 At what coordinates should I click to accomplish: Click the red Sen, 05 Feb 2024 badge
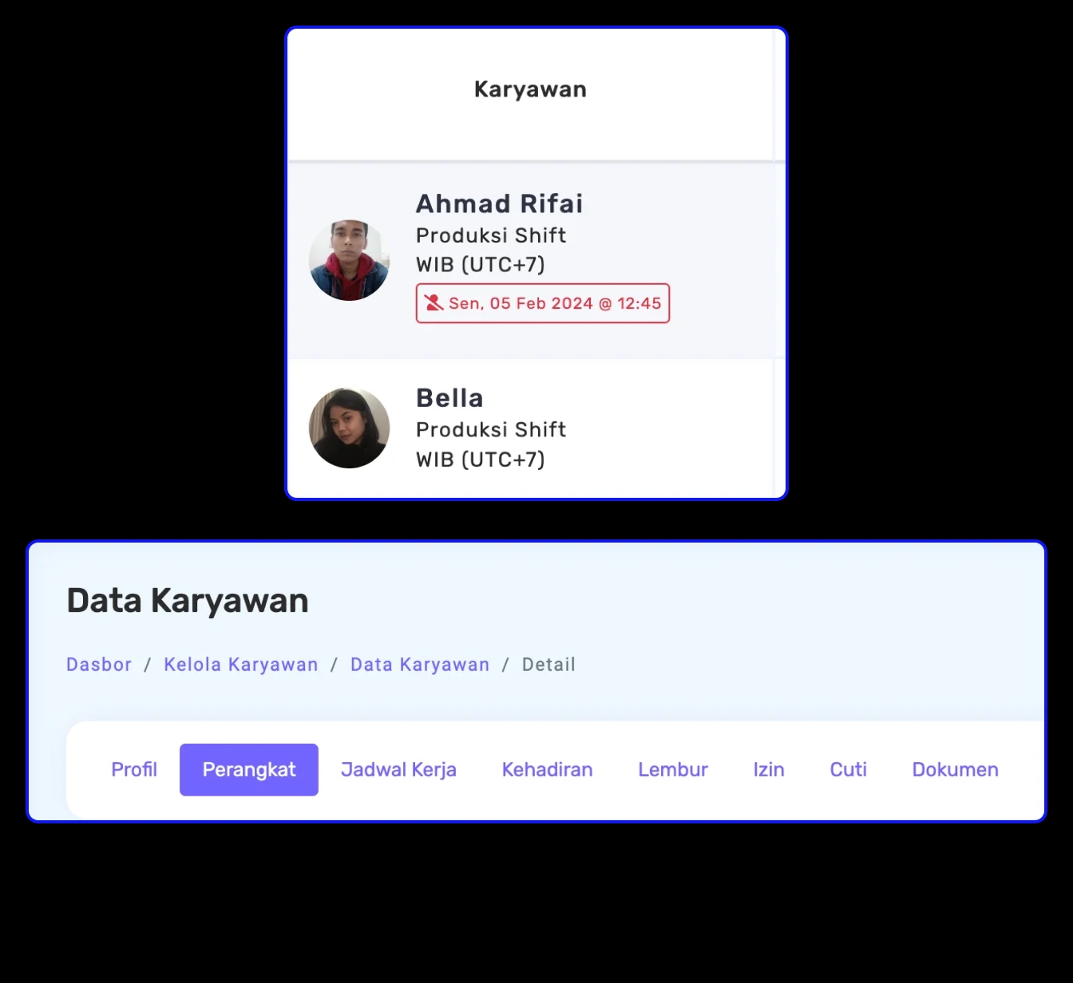point(543,303)
